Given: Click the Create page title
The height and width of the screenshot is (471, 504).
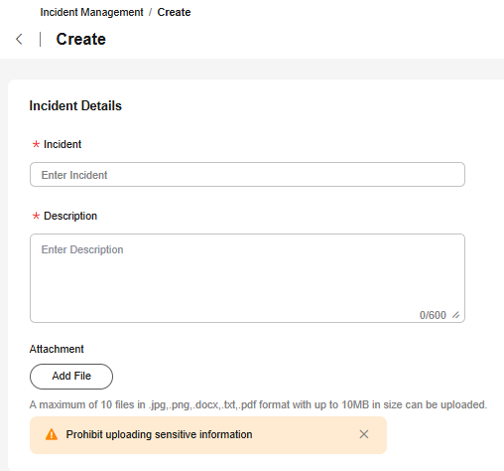Looking at the screenshot, I should coord(81,39).
